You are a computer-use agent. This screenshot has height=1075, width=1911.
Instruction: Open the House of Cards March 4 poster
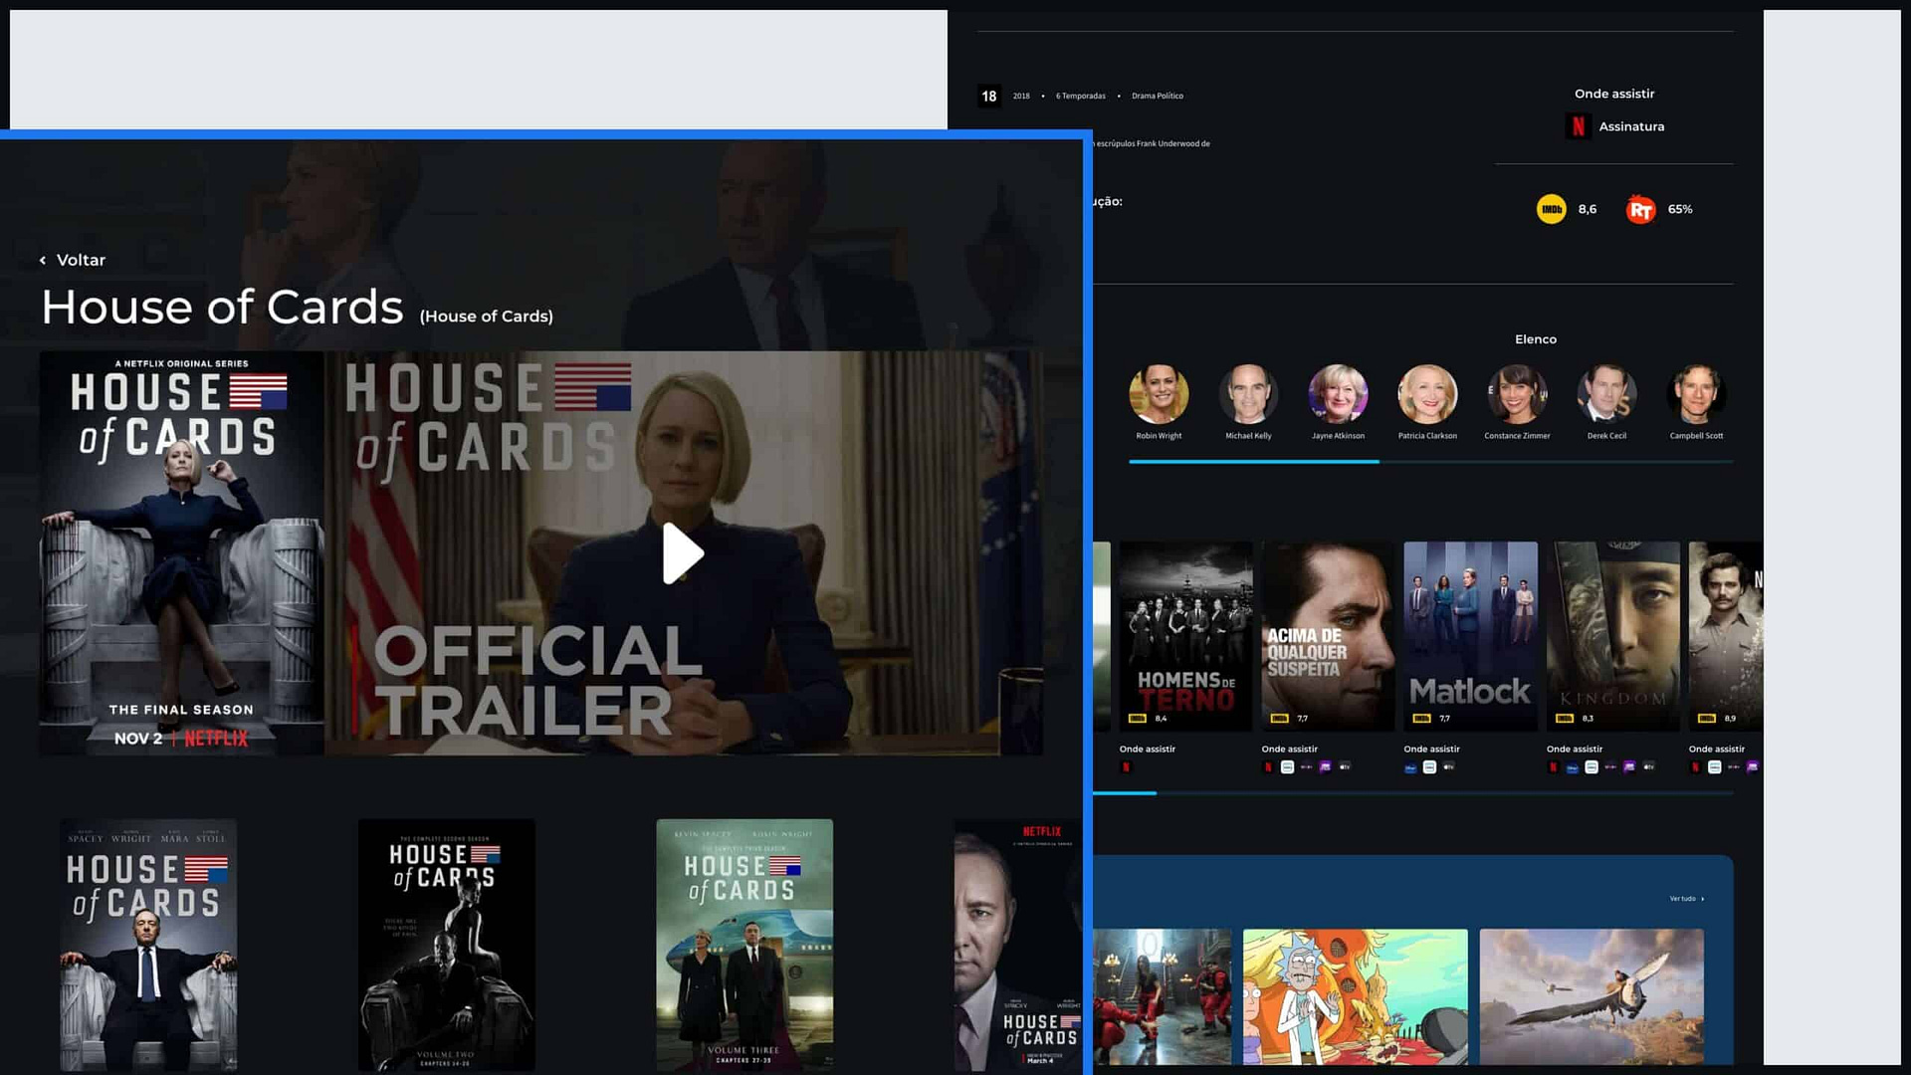pos(1017,946)
